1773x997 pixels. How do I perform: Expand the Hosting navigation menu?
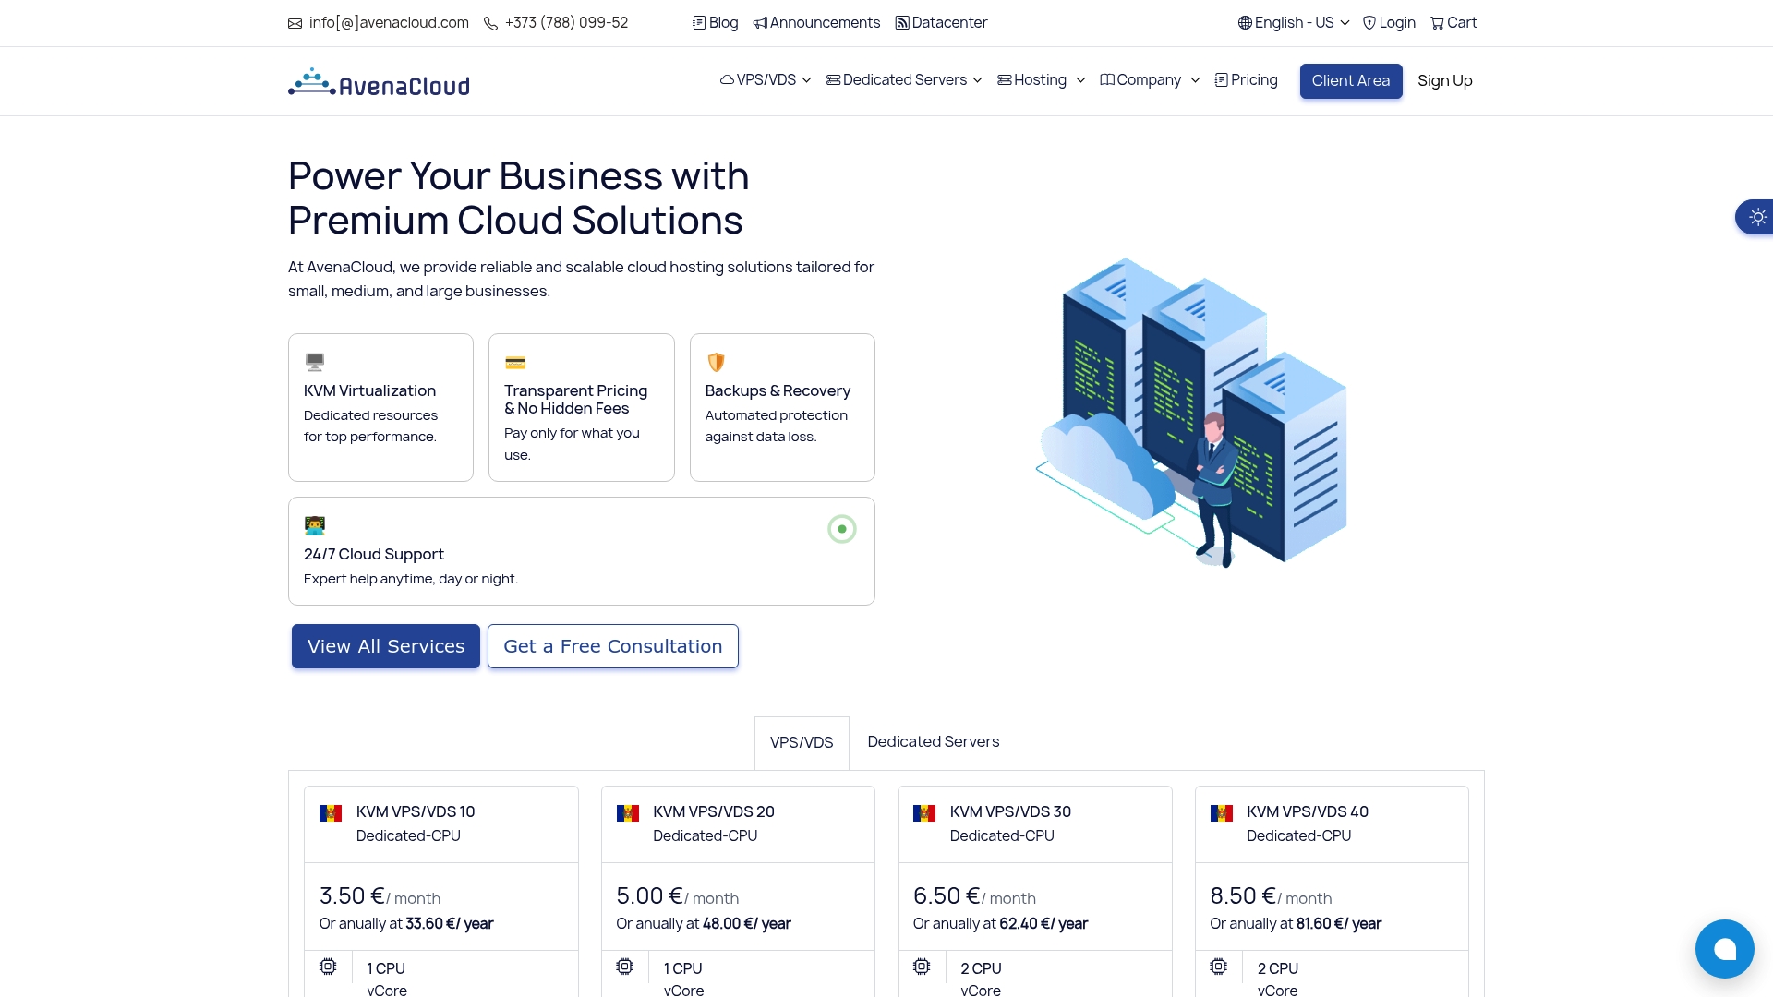1040,80
